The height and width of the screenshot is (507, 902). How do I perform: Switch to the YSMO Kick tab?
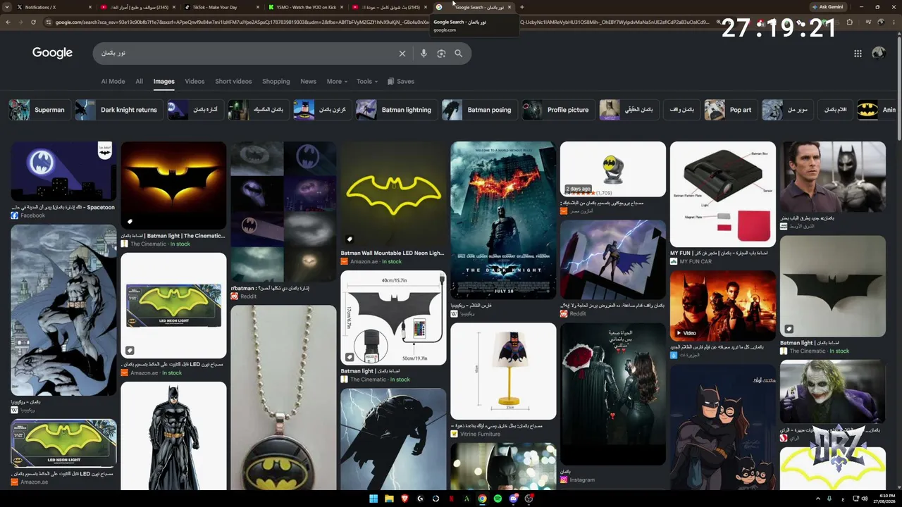pos(304,7)
